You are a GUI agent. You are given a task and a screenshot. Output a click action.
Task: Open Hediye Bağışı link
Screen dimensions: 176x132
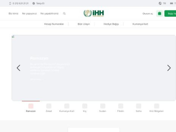tap(111, 24)
